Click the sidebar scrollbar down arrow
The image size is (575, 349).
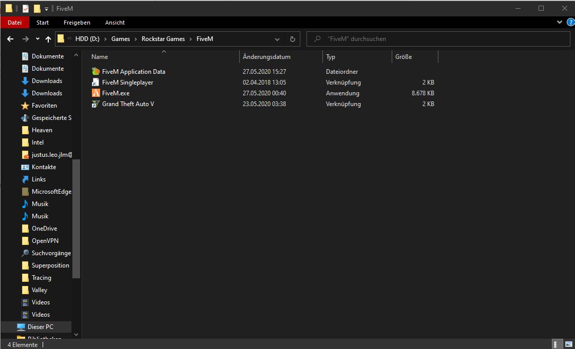[76, 334]
